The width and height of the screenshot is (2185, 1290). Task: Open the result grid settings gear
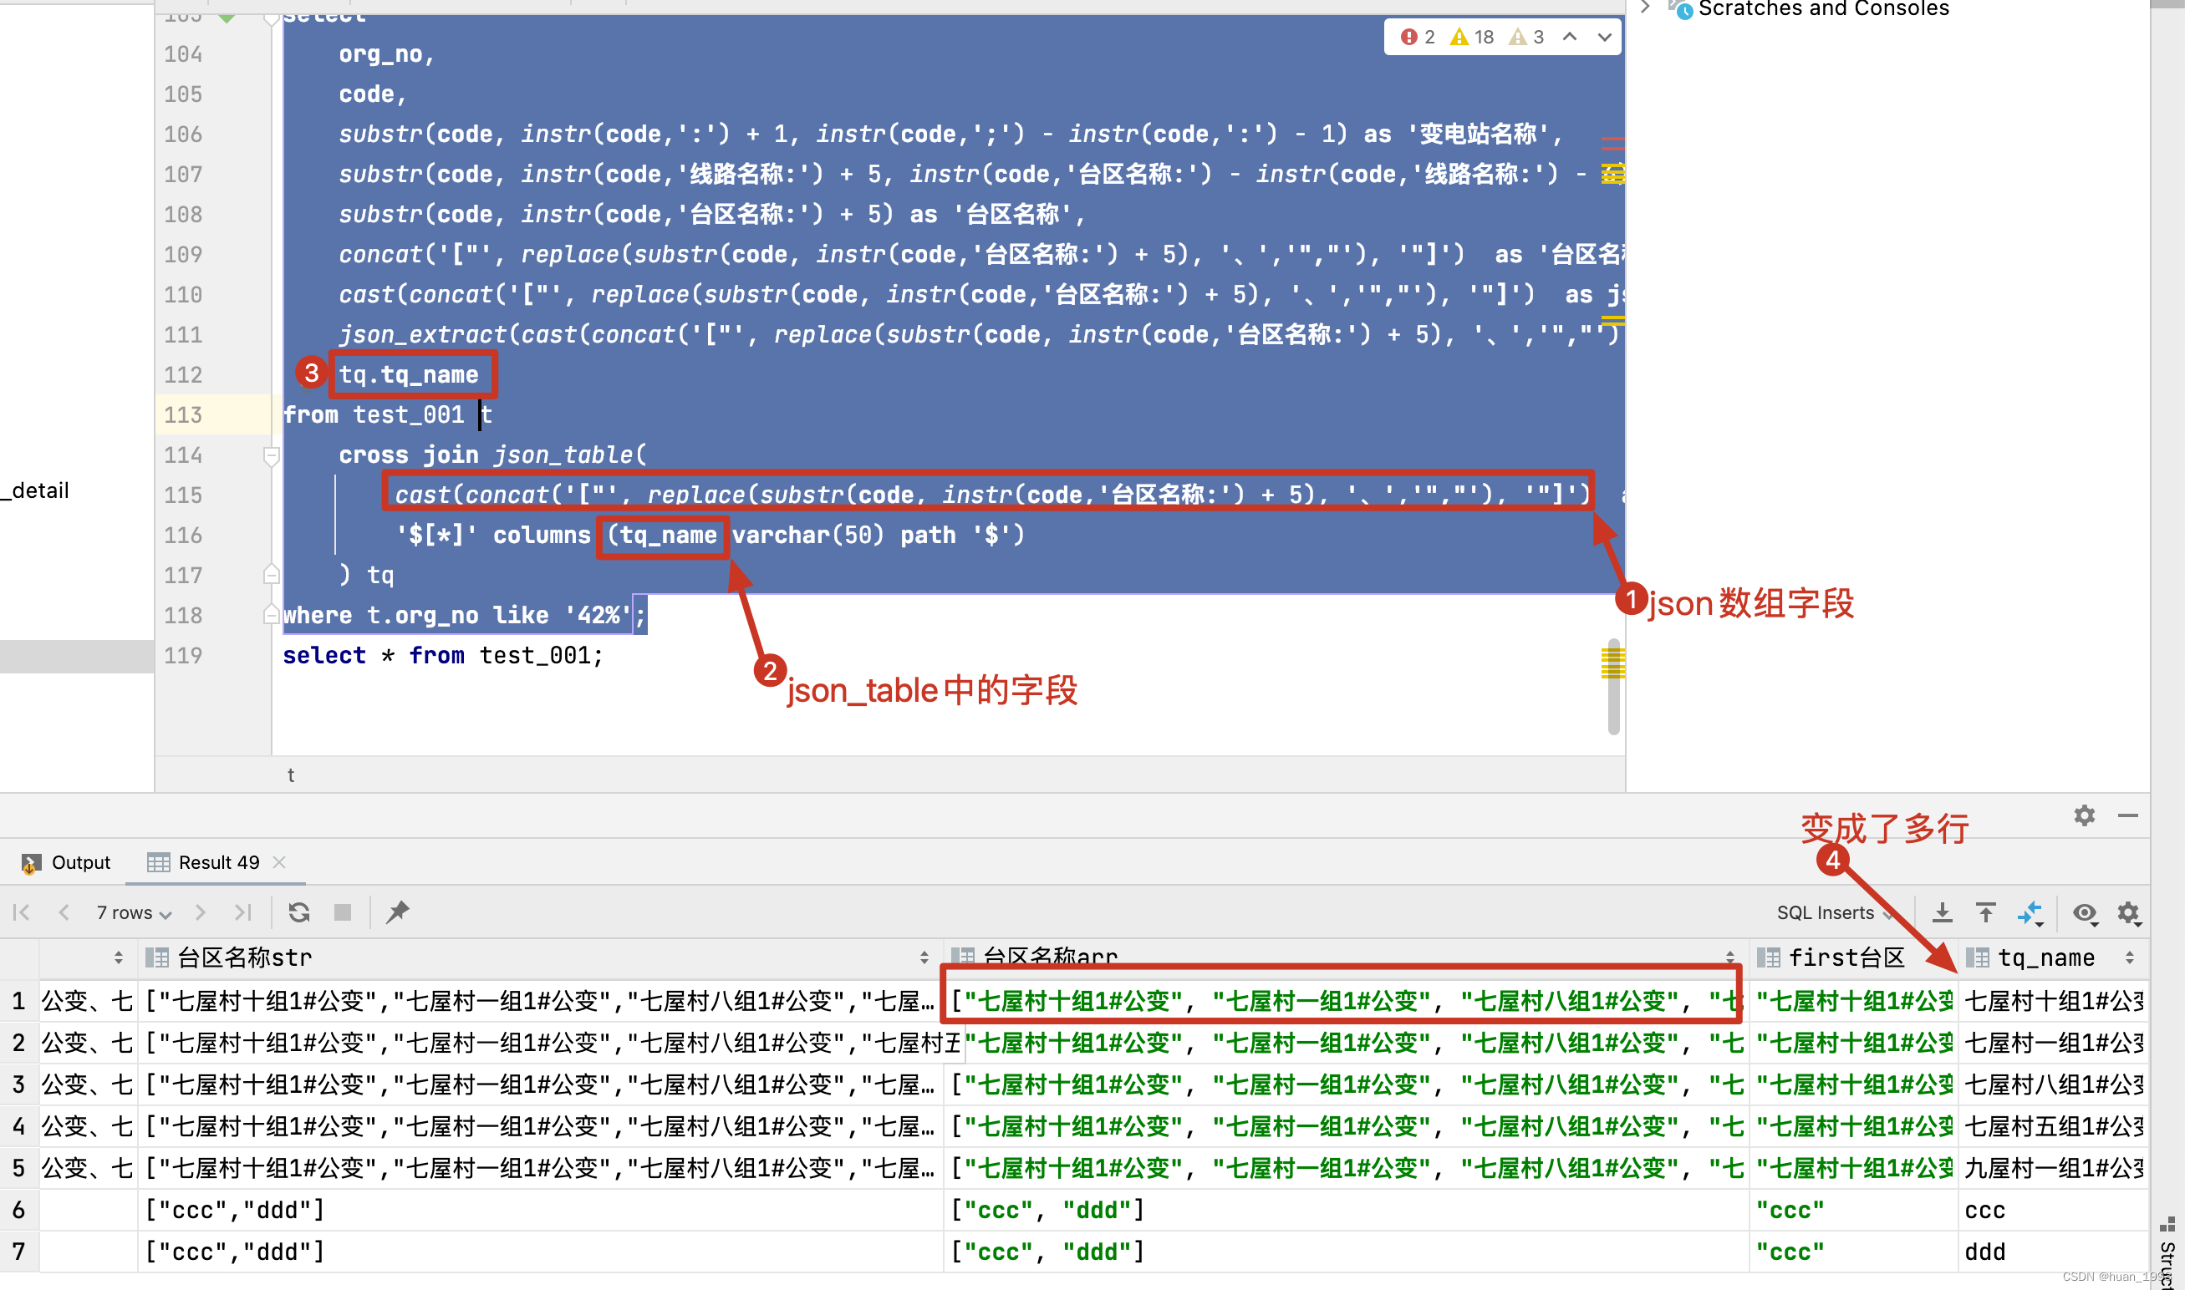click(x=2127, y=912)
